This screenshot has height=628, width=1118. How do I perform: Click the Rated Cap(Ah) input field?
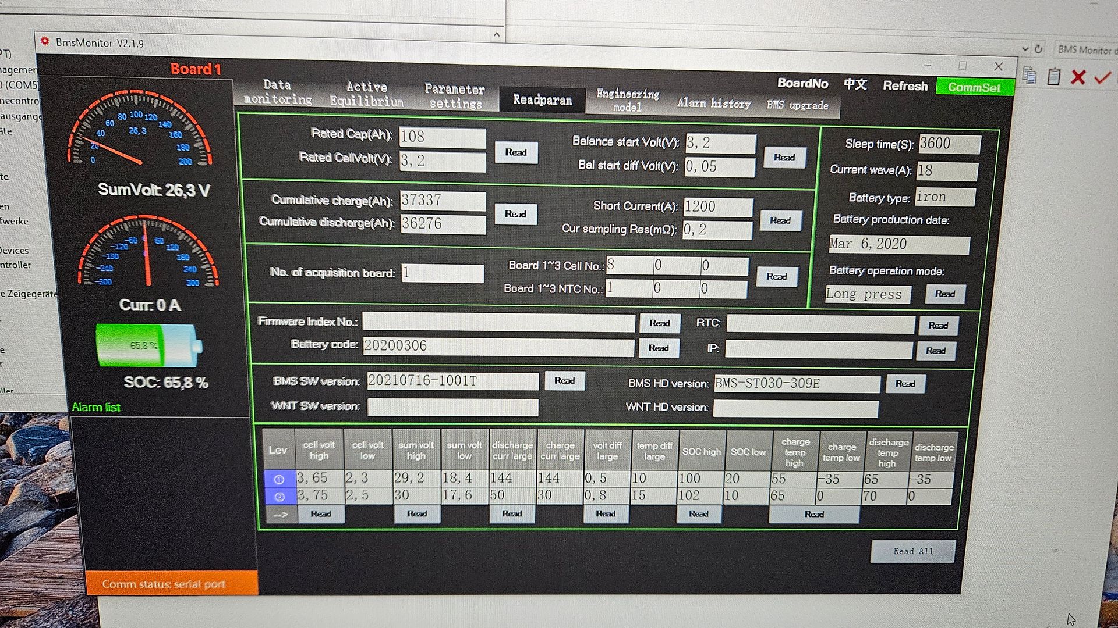442,137
